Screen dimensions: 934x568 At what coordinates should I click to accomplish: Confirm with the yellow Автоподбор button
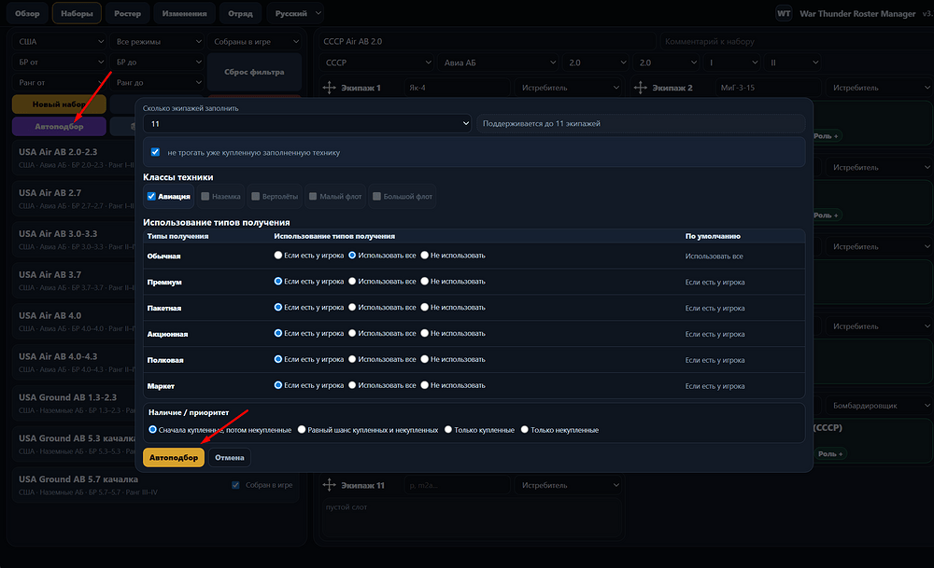pos(174,457)
